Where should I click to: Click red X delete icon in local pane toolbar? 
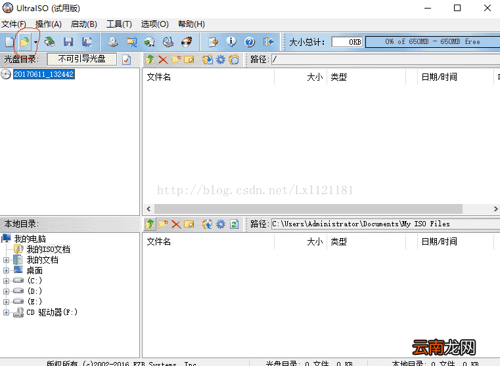[176, 224]
